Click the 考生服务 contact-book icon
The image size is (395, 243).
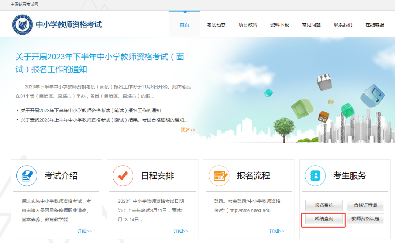point(315,175)
